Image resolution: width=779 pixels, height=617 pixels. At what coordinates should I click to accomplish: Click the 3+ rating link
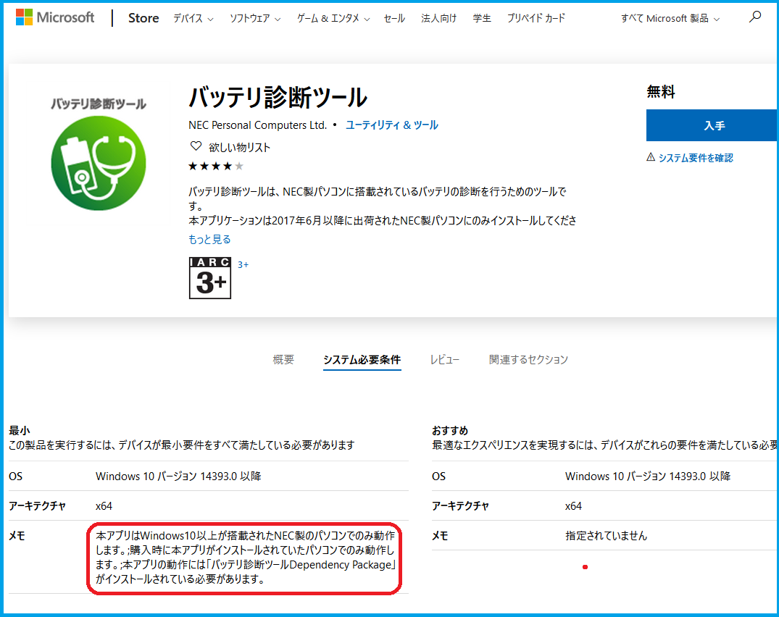coord(243,264)
